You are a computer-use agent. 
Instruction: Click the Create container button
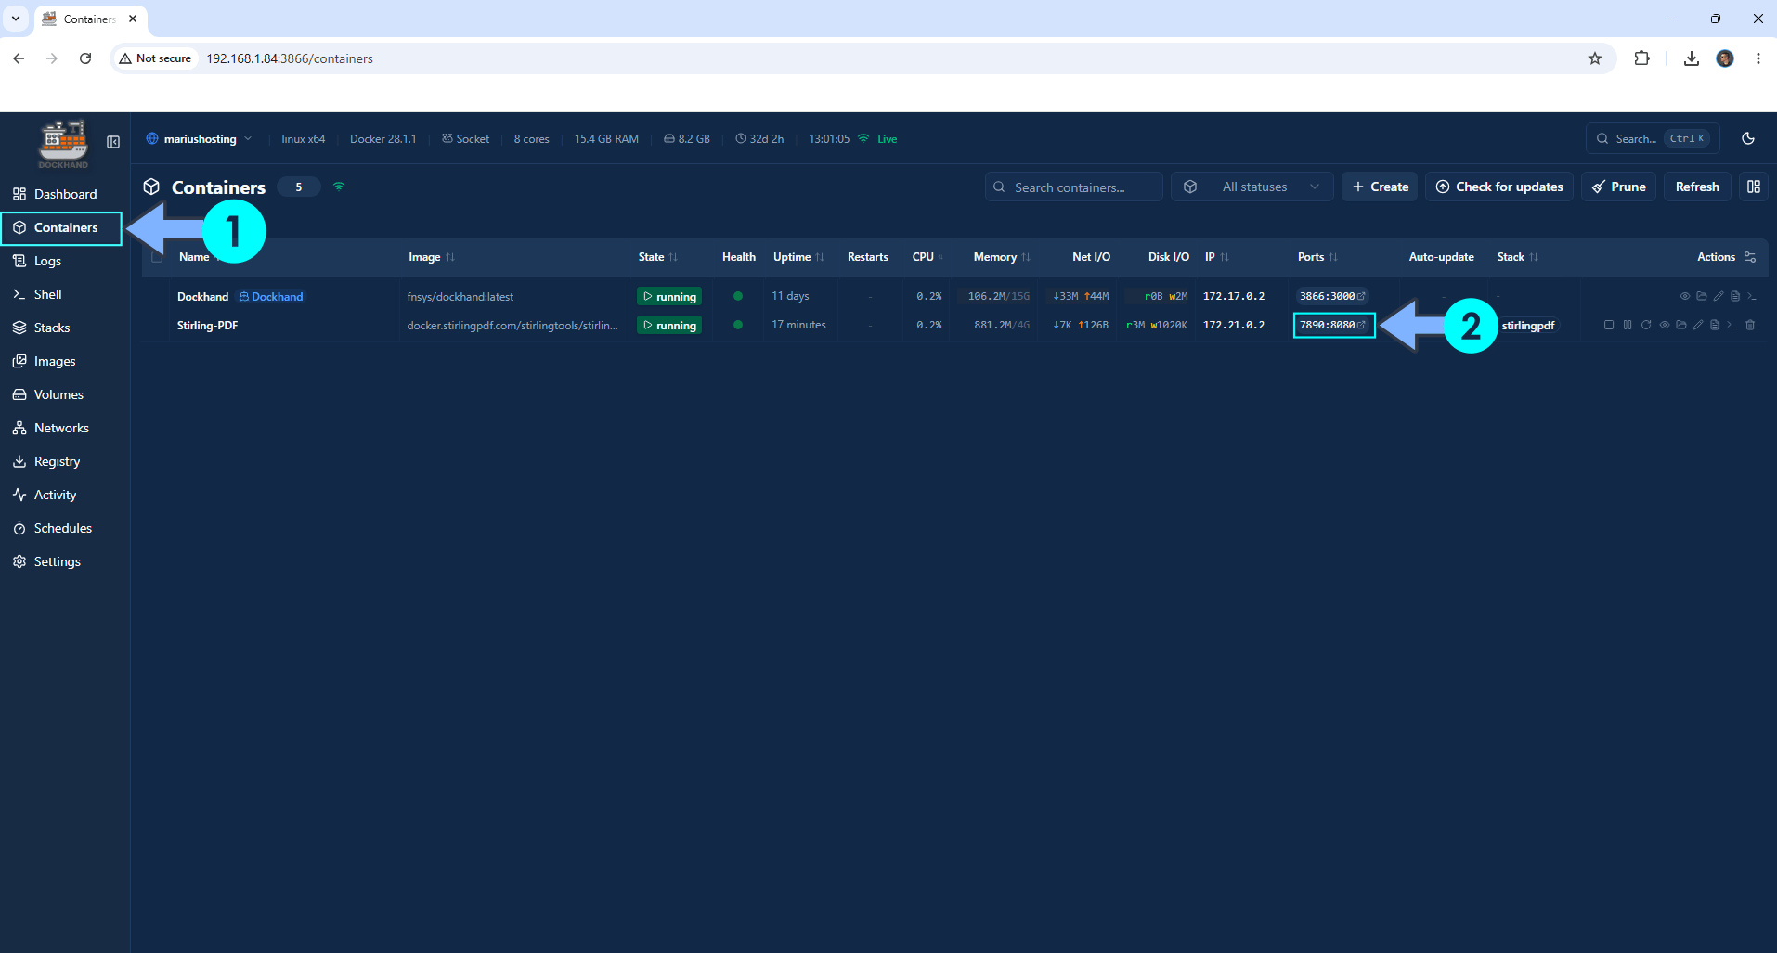[1380, 187]
